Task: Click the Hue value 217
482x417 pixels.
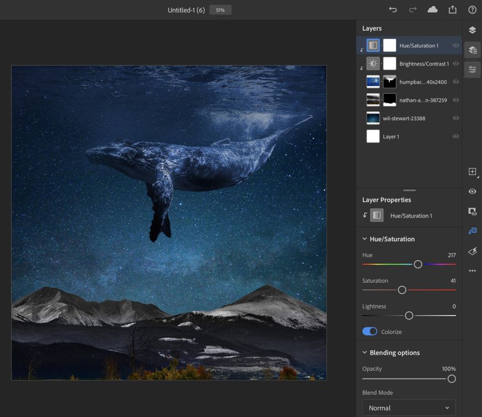Action: pos(452,255)
